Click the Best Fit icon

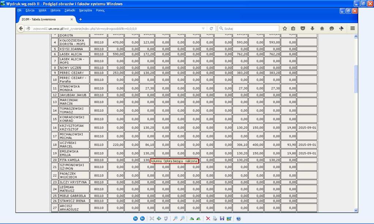(x=152, y=219)
